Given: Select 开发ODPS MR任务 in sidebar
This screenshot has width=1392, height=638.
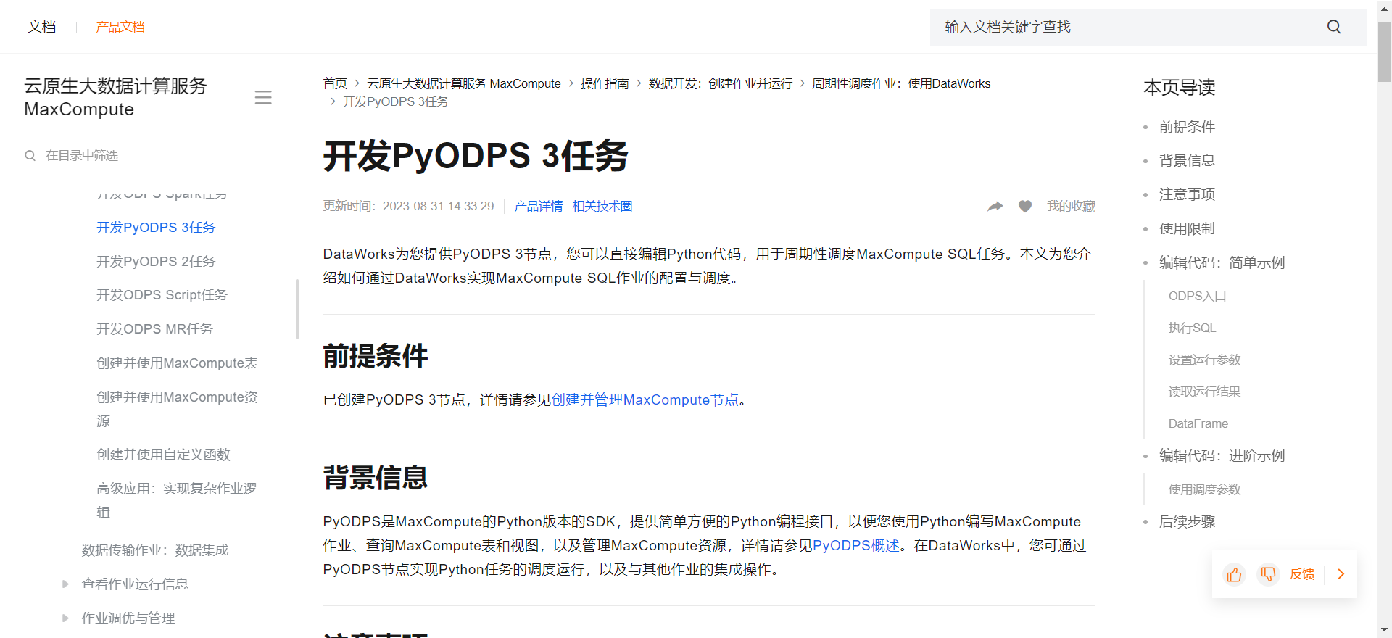Looking at the screenshot, I should click(x=154, y=329).
